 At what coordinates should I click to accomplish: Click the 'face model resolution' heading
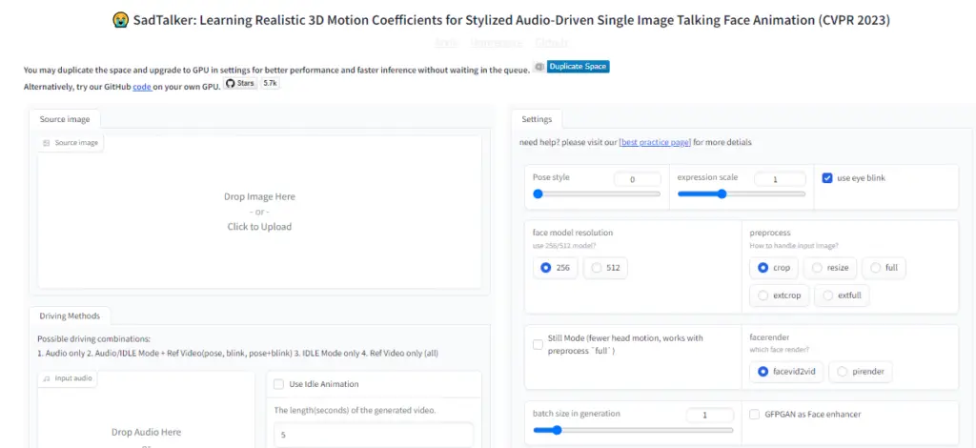point(573,233)
